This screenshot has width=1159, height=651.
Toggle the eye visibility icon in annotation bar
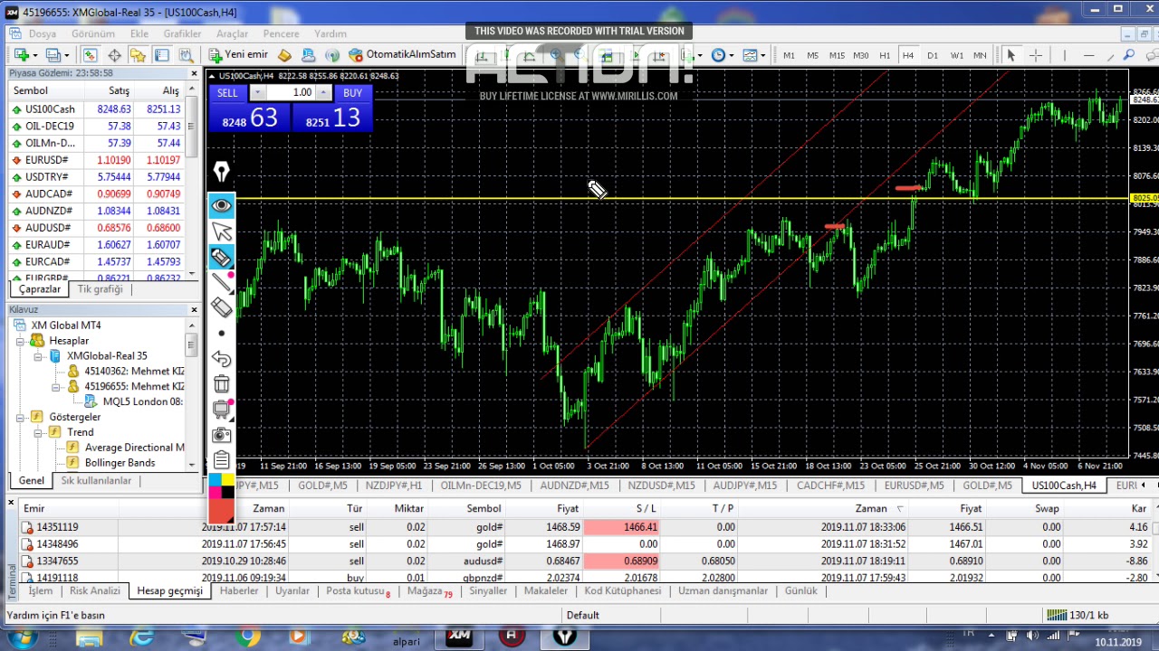coord(221,205)
